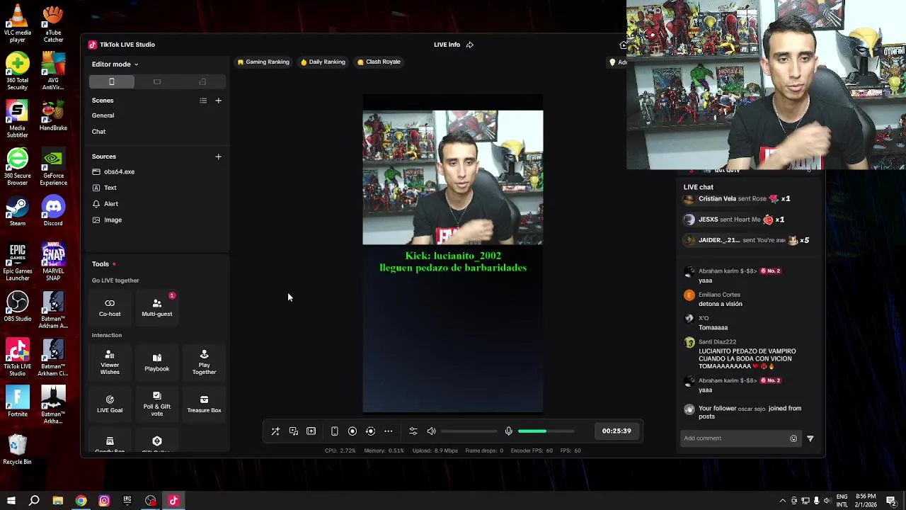The width and height of the screenshot is (906, 510).
Task: Open the Windows Start menu
Action: pos(11,501)
